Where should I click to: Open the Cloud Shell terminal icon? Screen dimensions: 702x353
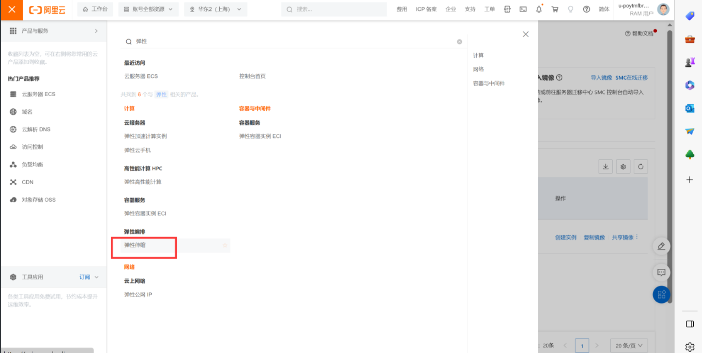(x=523, y=9)
